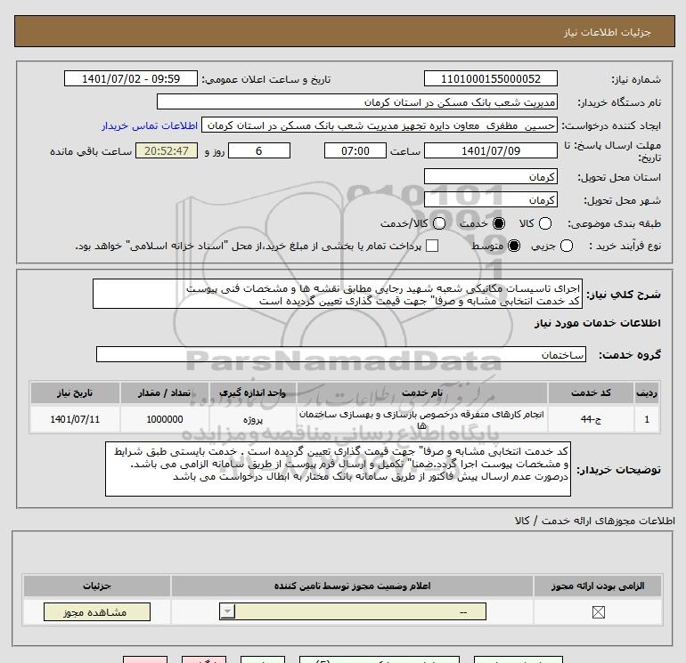Click the remaining days field showing 6
The height and width of the screenshot is (663, 686).
259,150
